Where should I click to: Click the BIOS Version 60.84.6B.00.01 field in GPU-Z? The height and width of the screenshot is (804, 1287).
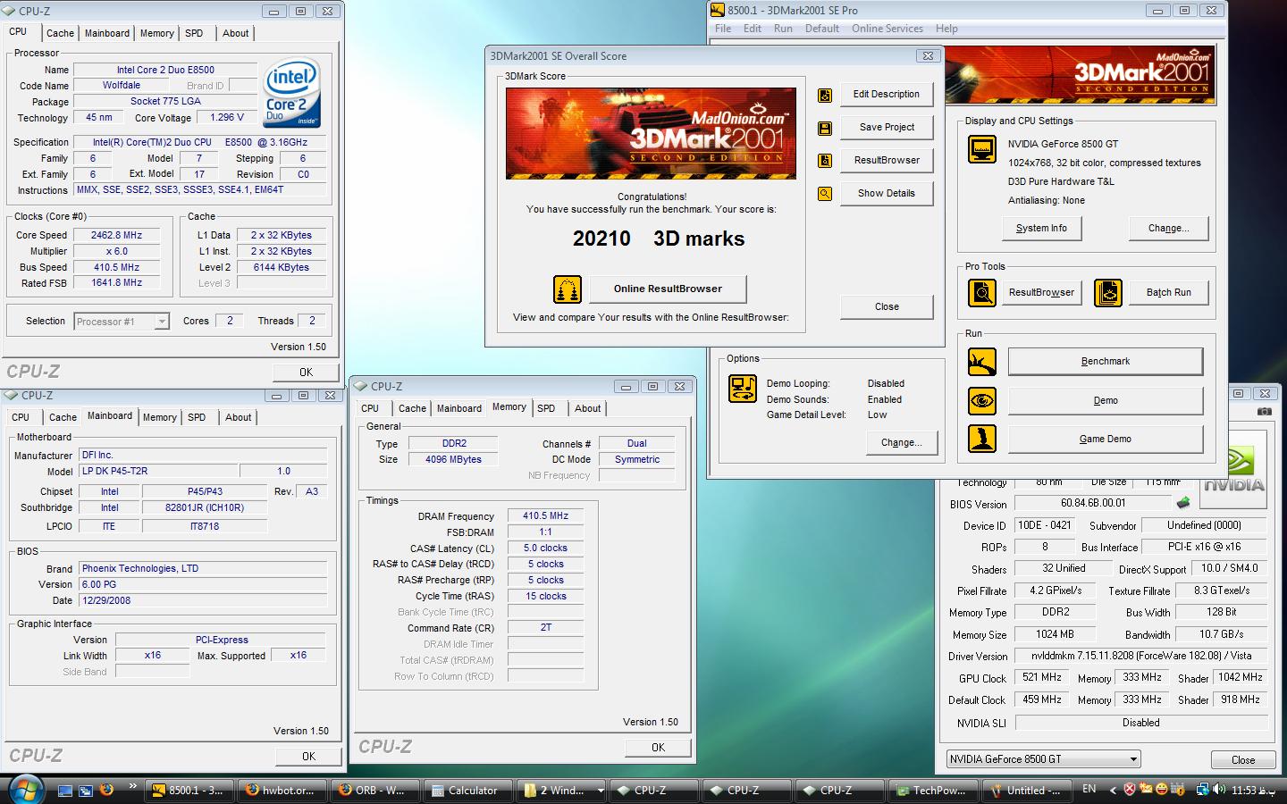pyautogui.click(x=1092, y=503)
